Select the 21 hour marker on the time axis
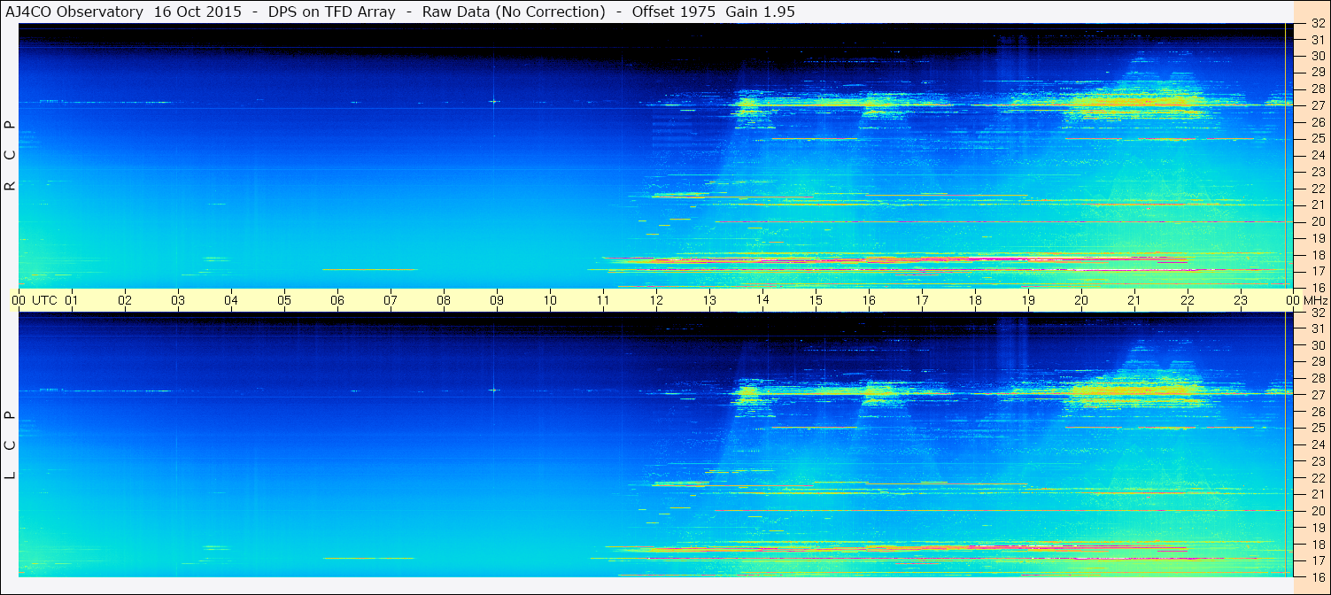This screenshot has width=1331, height=595. (1134, 300)
